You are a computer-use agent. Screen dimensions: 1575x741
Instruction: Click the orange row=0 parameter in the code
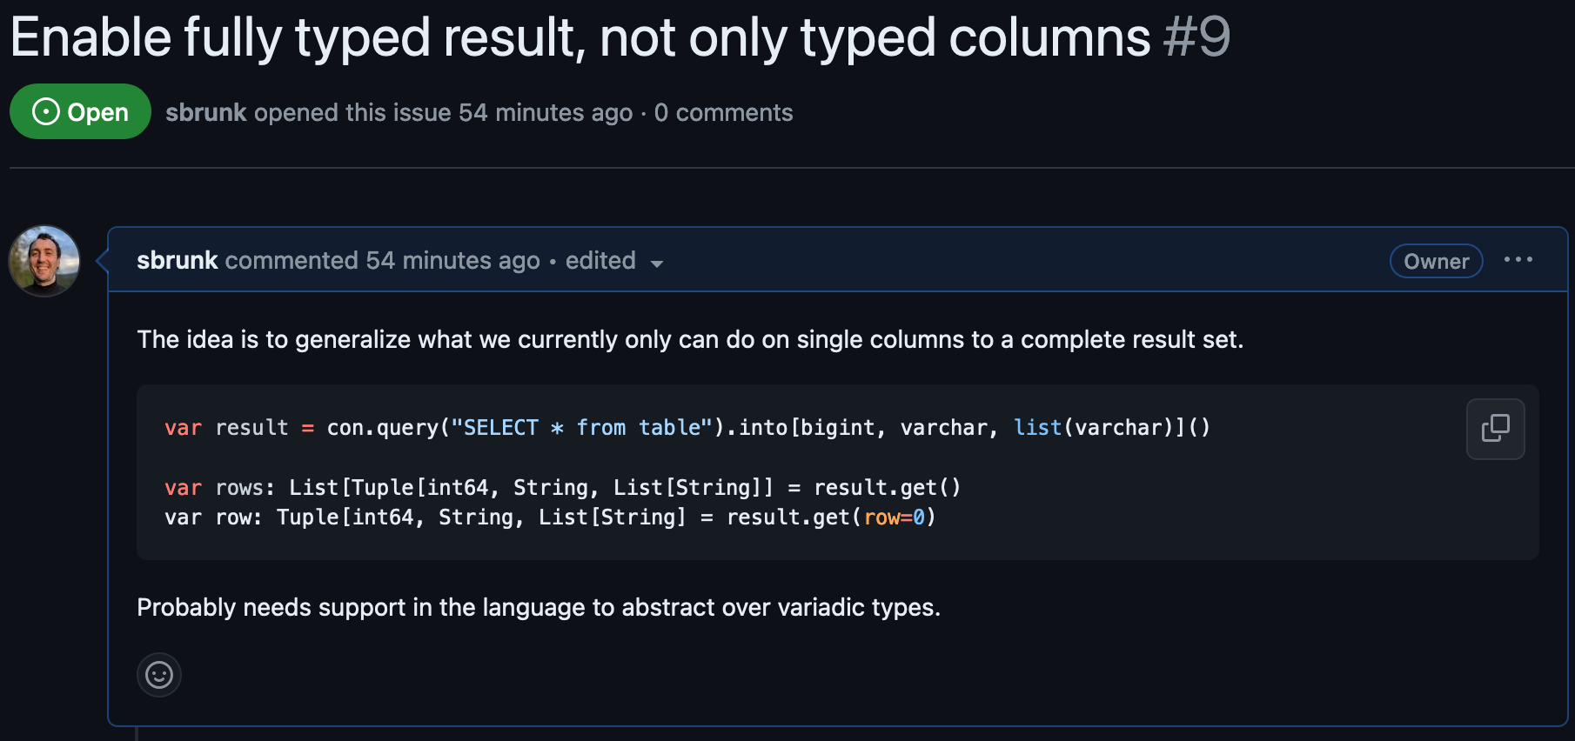tap(894, 517)
